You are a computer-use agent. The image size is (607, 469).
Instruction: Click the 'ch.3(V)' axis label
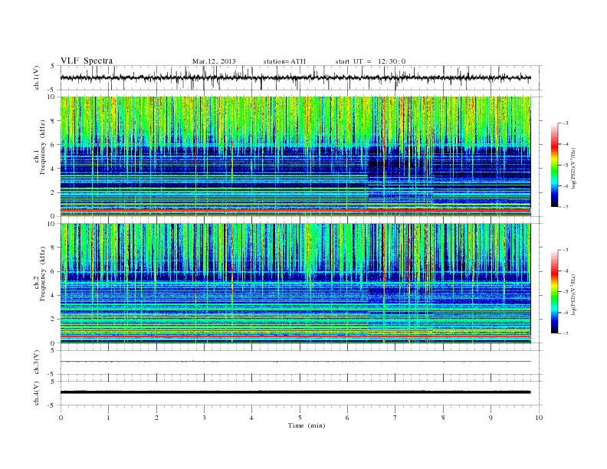coord(37,362)
